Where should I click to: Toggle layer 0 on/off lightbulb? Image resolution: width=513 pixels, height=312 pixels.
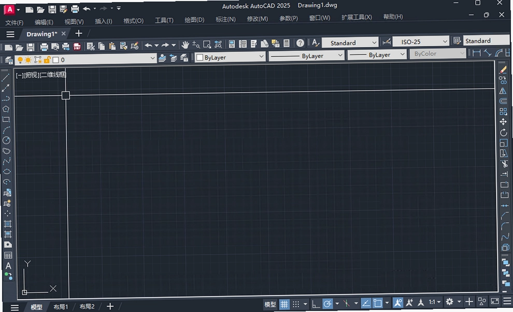pyautogui.click(x=20, y=60)
